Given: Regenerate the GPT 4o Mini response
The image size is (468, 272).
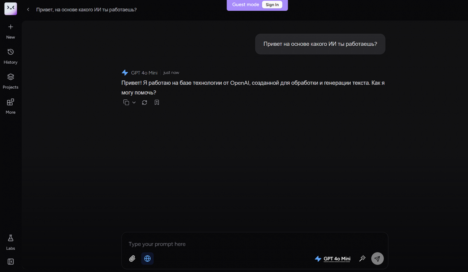Looking at the screenshot, I should [x=144, y=102].
